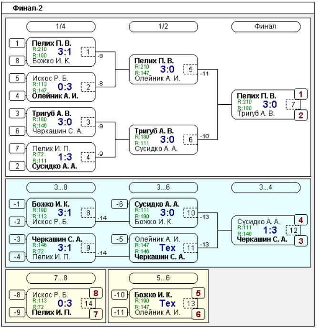Click 1:3 score in quarterfinal match 4

65,157
